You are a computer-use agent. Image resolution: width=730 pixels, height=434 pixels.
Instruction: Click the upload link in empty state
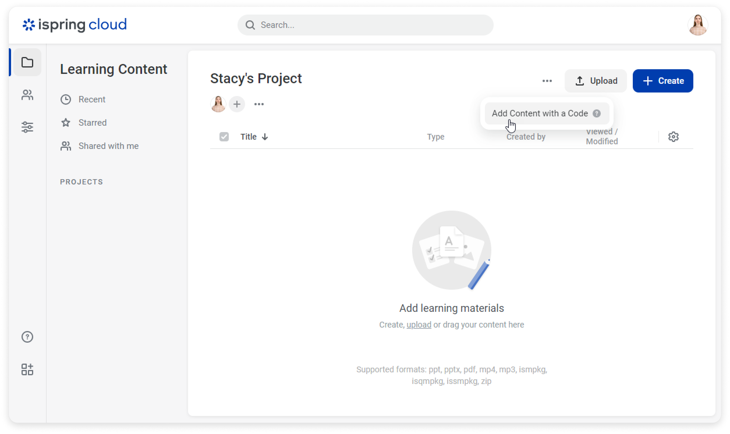pos(419,324)
